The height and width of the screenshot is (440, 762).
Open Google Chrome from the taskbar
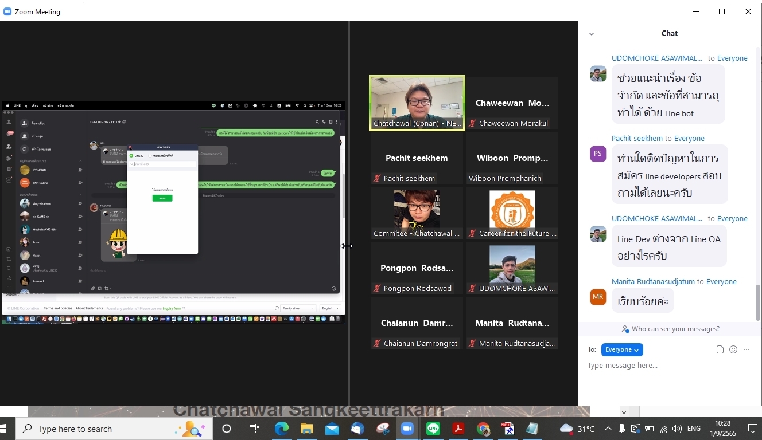[483, 429]
